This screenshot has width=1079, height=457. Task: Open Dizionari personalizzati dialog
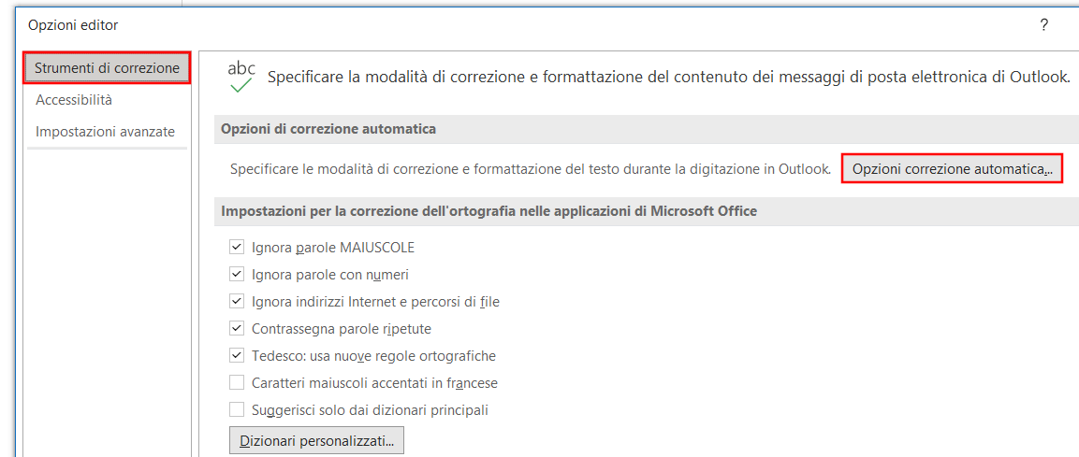(316, 440)
